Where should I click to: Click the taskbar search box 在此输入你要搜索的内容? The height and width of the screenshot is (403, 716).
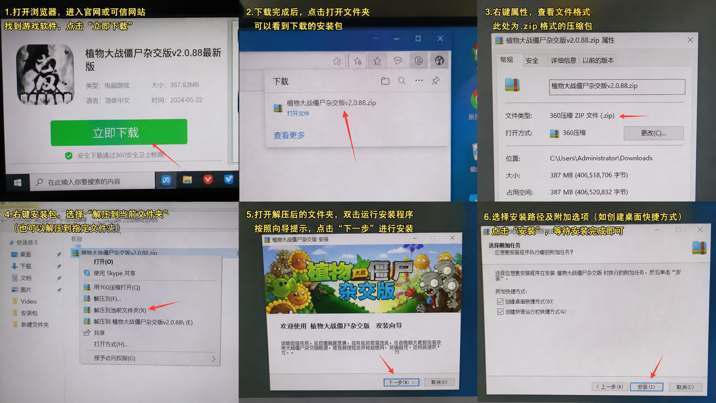click(92, 181)
